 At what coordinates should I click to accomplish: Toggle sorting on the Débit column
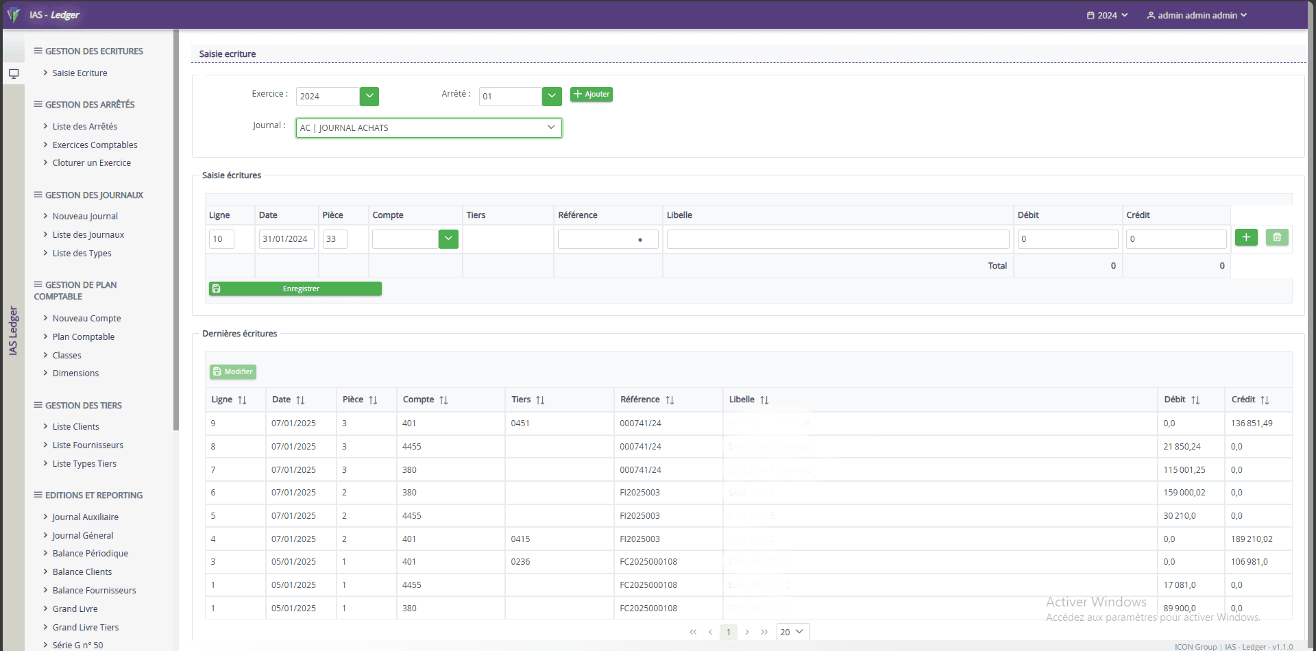[1196, 400]
